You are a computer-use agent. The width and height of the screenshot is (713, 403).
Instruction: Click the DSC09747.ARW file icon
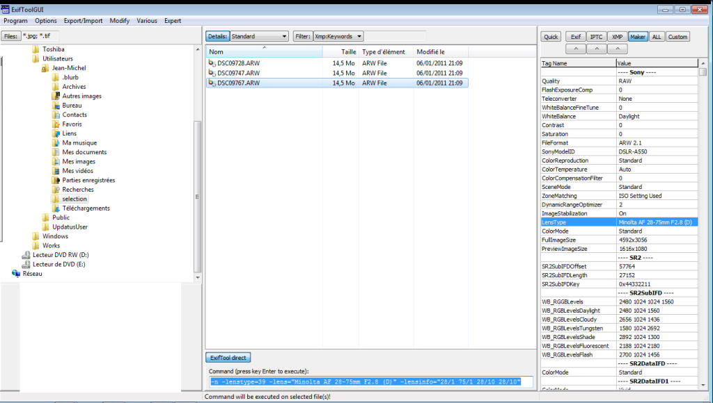point(212,73)
